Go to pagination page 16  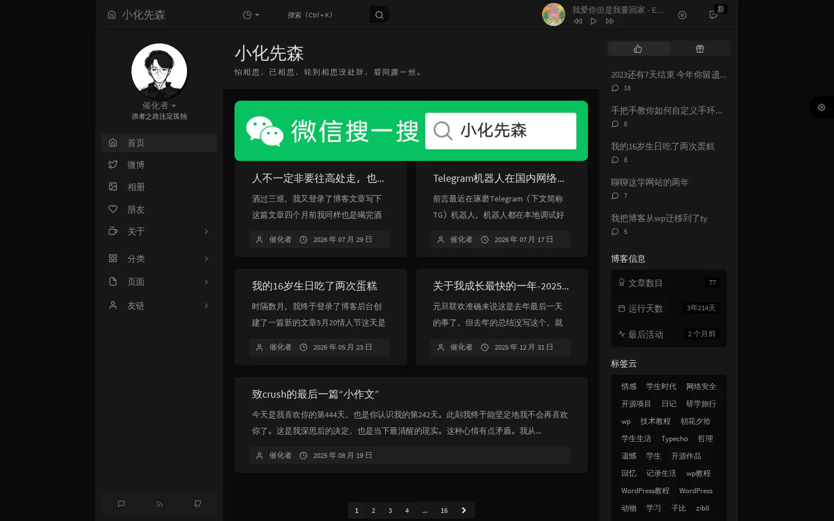pyautogui.click(x=444, y=511)
